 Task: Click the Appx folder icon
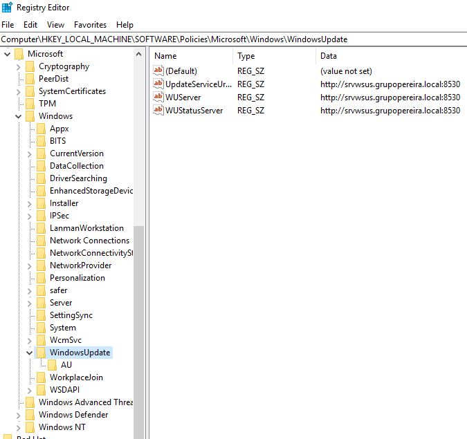click(41, 129)
